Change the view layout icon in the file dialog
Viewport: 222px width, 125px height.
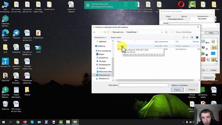tap(184, 37)
